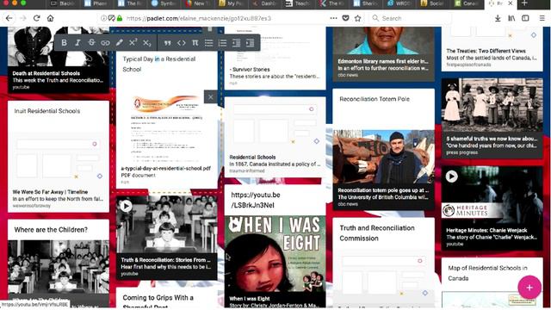551x310 pixels.
Task: Create a numbered list
Action: coord(222,43)
